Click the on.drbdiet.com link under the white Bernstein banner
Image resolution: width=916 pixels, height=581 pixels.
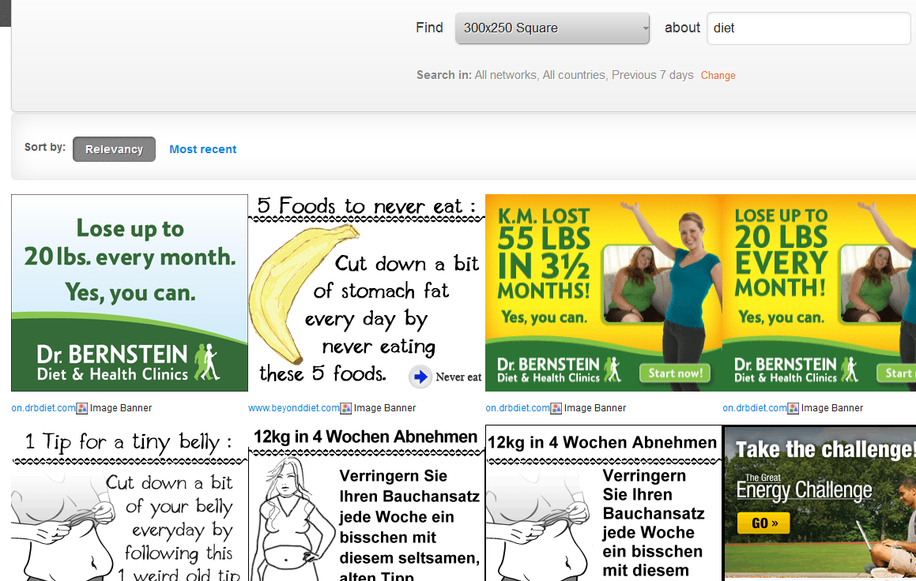tap(43, 408)
